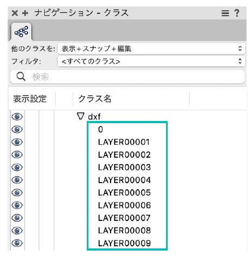The image size is (248, 256).
Task: Click the question mark help icon
Action: 237,13
